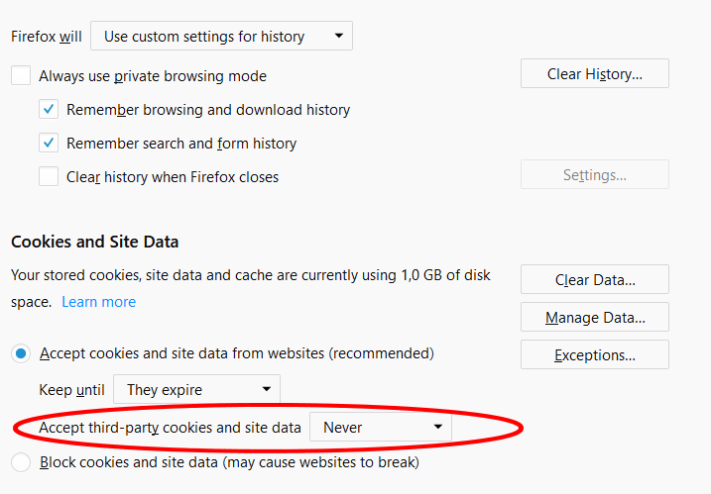The width and height of the screenshot is (711, 494).
Task: Select "Accept cookies and site data" radio option
Action: [21, 353]
